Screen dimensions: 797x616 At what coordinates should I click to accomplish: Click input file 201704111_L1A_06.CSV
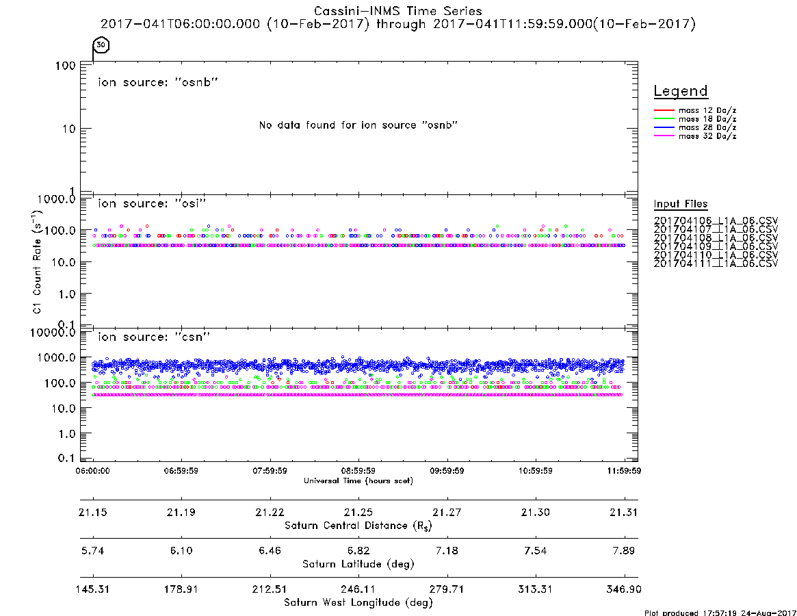point(716,264)
